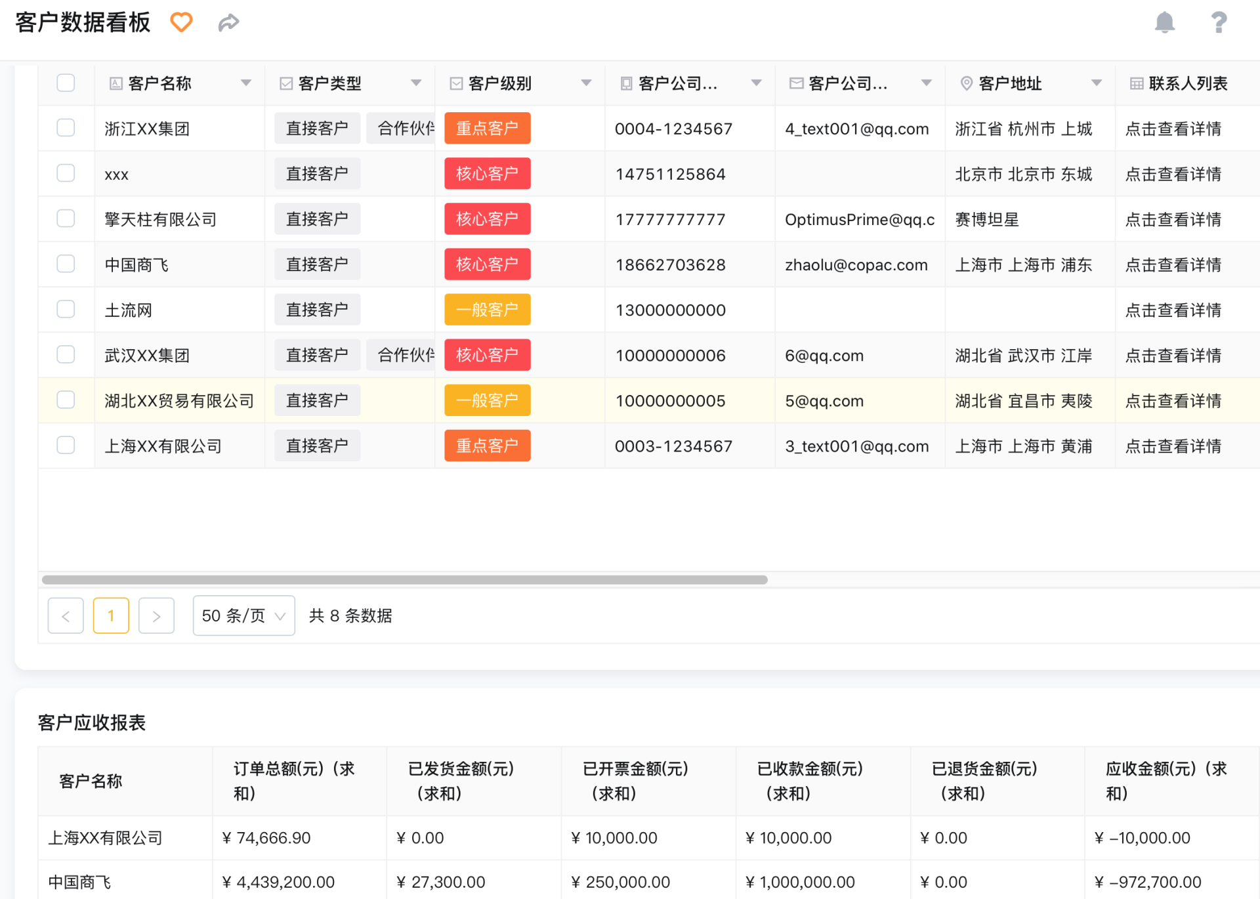Select page 1 in pagination
The height and width of the screenshot is (899, 1260).
pos(111,616)
